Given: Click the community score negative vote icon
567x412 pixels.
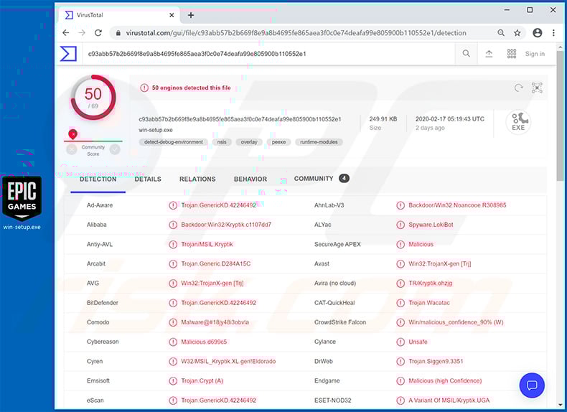Looking at the screenshot, I should pyautogui.click(x=72, y=149).
